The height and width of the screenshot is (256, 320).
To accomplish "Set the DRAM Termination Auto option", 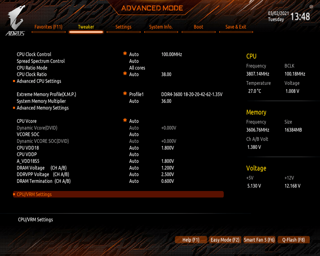I will click(134, 181).
